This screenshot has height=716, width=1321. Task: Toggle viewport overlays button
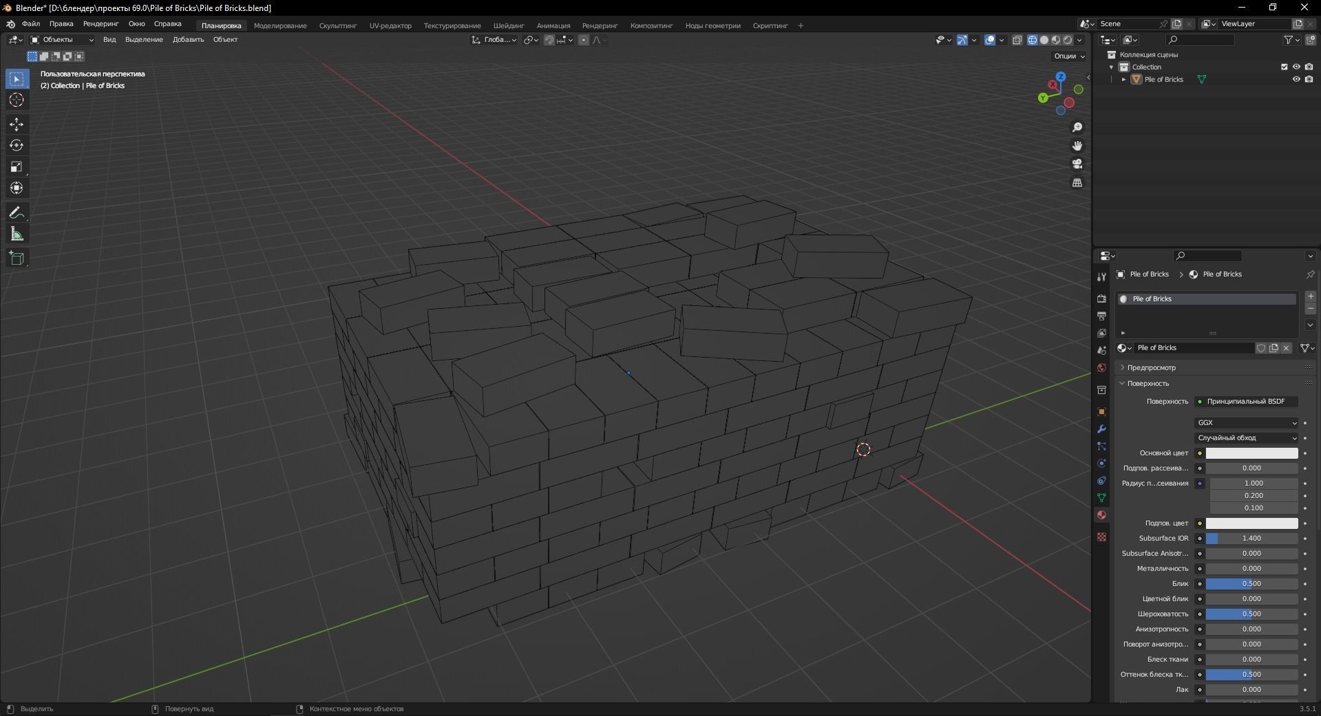click(990, 40)
